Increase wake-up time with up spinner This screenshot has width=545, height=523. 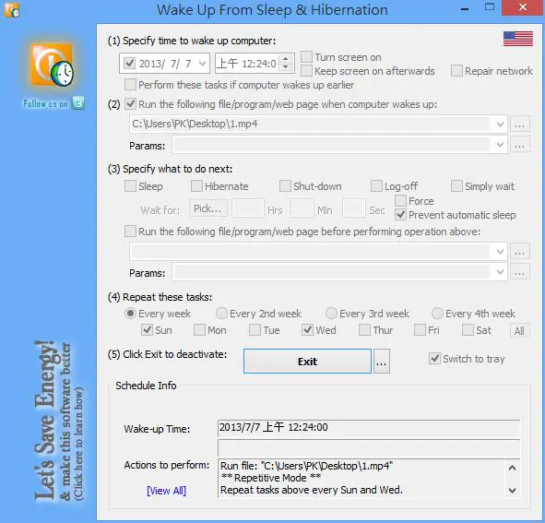[x=286, y=59]
